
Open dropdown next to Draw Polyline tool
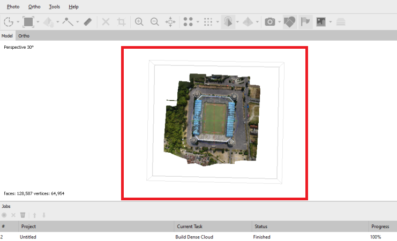pos(78,22)
